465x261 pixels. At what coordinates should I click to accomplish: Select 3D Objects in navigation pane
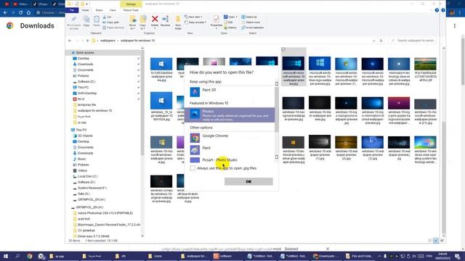(85, 136)
